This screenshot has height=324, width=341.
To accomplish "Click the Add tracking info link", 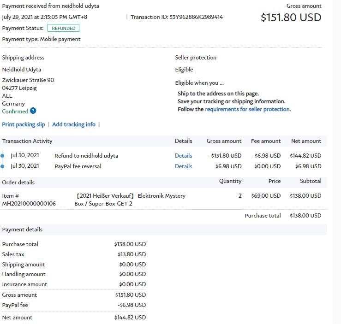I will pyautogui.click(x=74, y=124).
